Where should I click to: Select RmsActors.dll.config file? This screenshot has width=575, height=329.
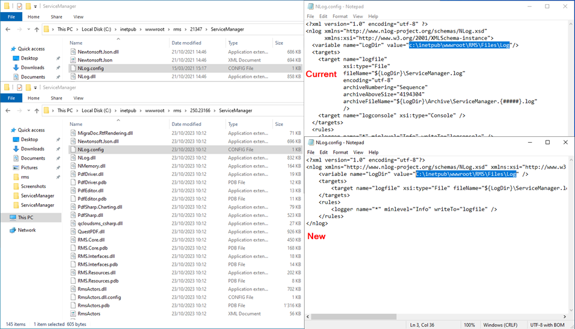pyautogui.click(x=185, y=297)
